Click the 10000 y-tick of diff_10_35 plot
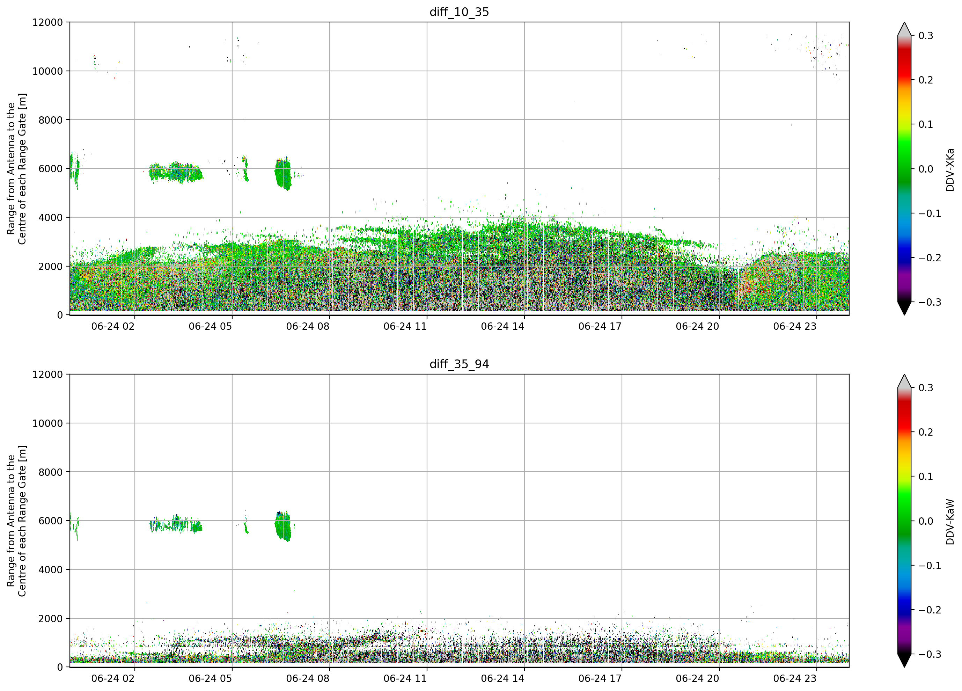Viewport: 962px width, 691px height. tap(47, 71)
